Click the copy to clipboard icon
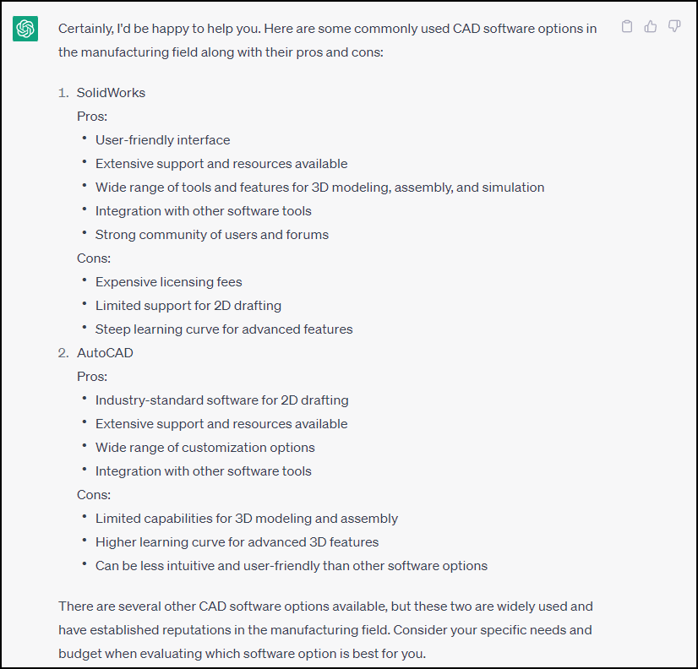The height and width of the screenshot is (669, 698). tap(627, 27)
